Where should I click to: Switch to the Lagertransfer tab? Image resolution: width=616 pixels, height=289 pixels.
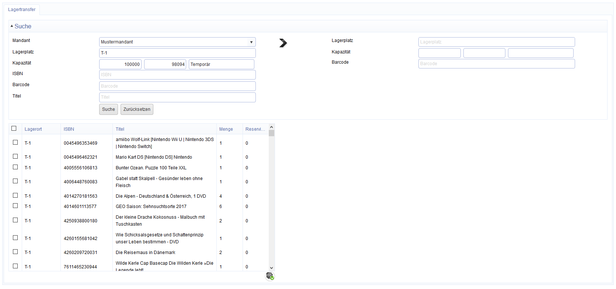pyautogui.click(x=22, y=10)
